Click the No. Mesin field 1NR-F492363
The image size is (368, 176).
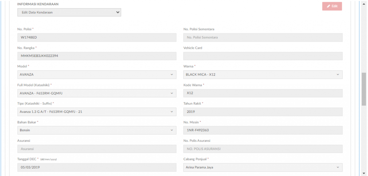click(263, 130)
